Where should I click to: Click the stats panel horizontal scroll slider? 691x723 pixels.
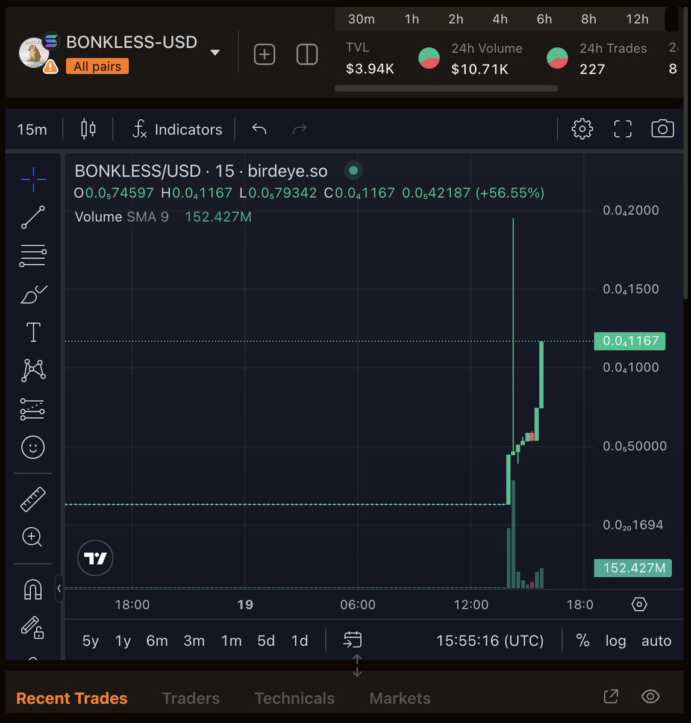(x=446, y=88)
